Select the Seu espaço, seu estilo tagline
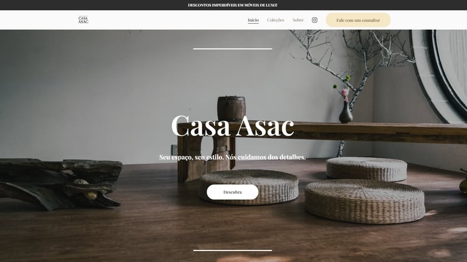Viewport: 467px width, 262px height. (232, 157)
